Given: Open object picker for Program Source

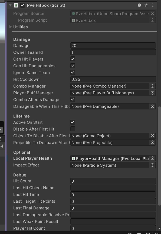Looking at the screenshot, I should (152, 14).
